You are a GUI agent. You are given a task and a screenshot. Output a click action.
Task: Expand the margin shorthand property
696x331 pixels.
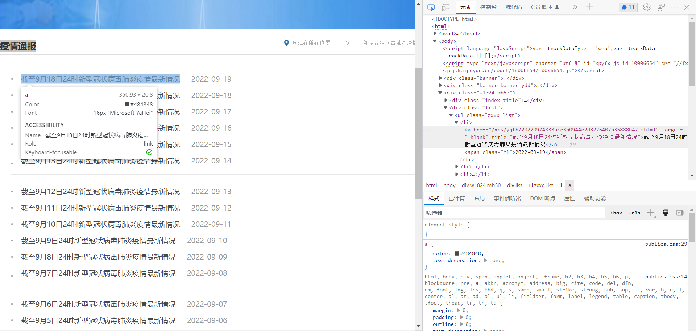coord(459,310)
